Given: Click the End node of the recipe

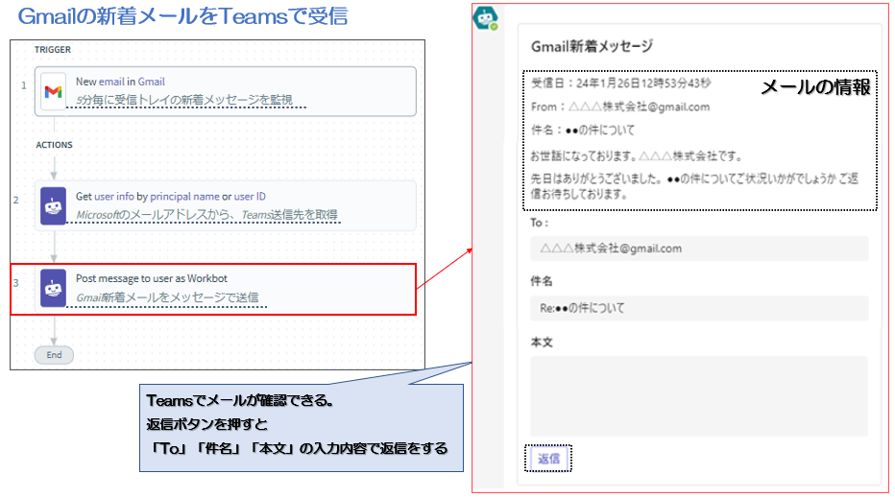Looking at the screenshot, I should tap(54, 355).
